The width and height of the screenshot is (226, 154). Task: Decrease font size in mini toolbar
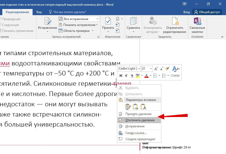pos(162,69)
